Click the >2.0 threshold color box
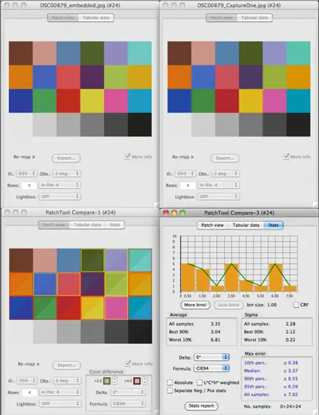The width and height of the screenshot is (319, 415). [x=107, y=381]
